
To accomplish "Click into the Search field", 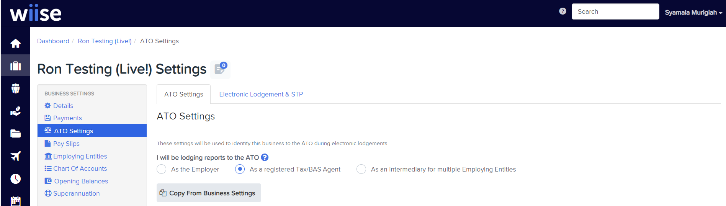I will pyautogui.click(x=615, y=11).
